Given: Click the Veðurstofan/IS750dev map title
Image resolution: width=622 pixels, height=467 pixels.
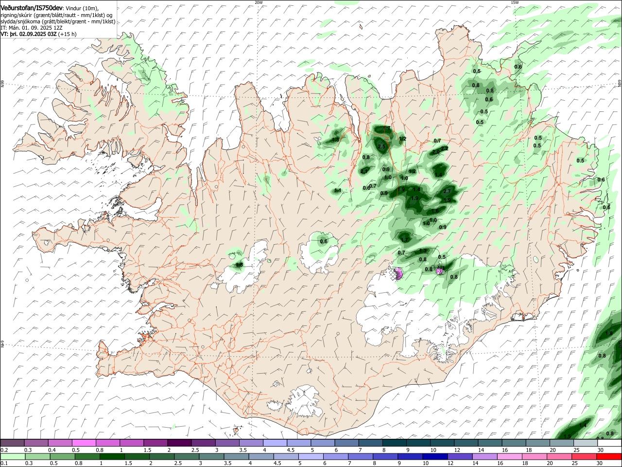Looking at the screenshot, I should point(32,8).
